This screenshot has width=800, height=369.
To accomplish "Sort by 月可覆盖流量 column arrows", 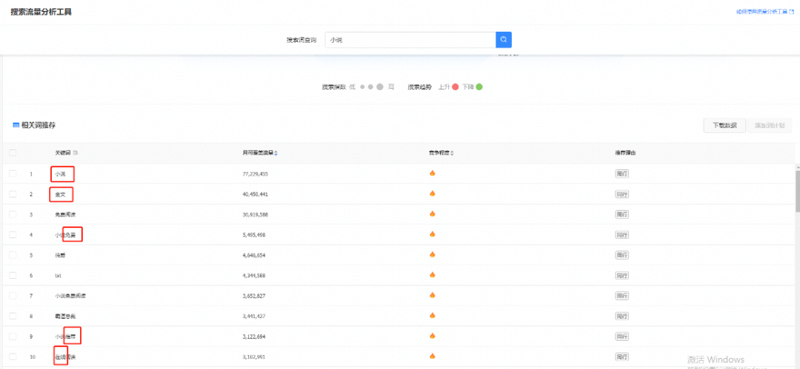I will pos(276,153).
